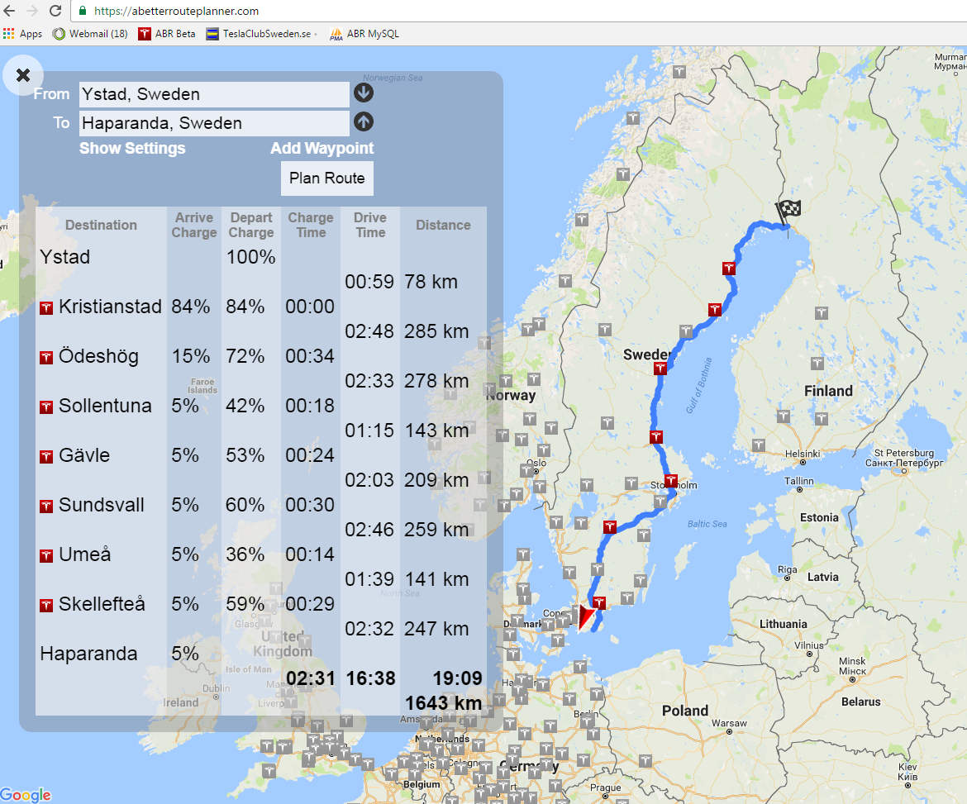Image resolution: width=967 pixels, height=804 pixels.
Task: Click the Ystad starting row
Action: tap(261, 257)
